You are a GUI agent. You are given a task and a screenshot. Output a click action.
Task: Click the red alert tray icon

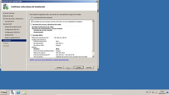tap(156, 92)
